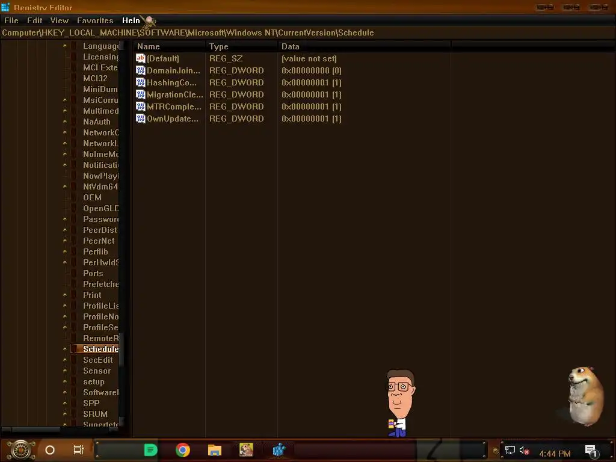Select the OwnUpdate value DWORD icon
This screenshot has width=616, height=462.
141,119
